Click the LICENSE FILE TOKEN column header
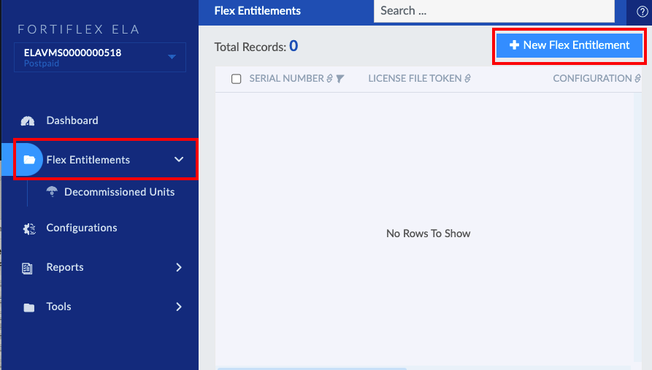The height and width of the screenshot is (370, 652). coord(415,79)
